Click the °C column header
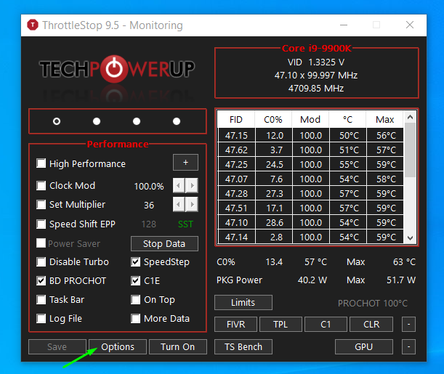The height and width of the screenshot is (374, 444). click(x=348, y=119)
